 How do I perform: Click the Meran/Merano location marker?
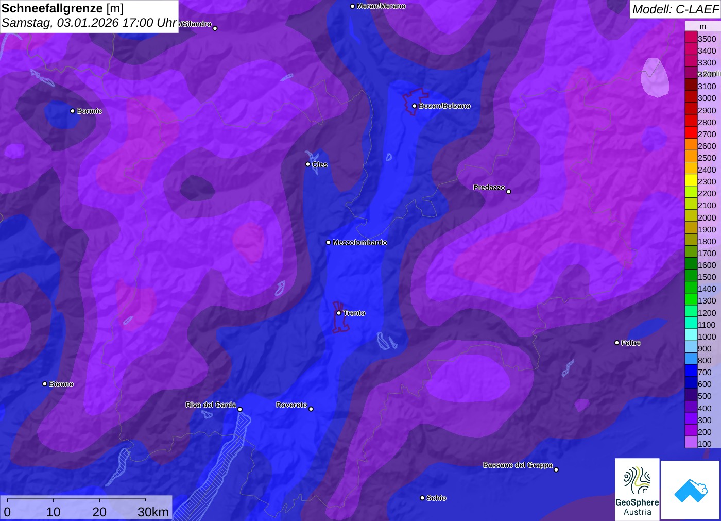353,6
